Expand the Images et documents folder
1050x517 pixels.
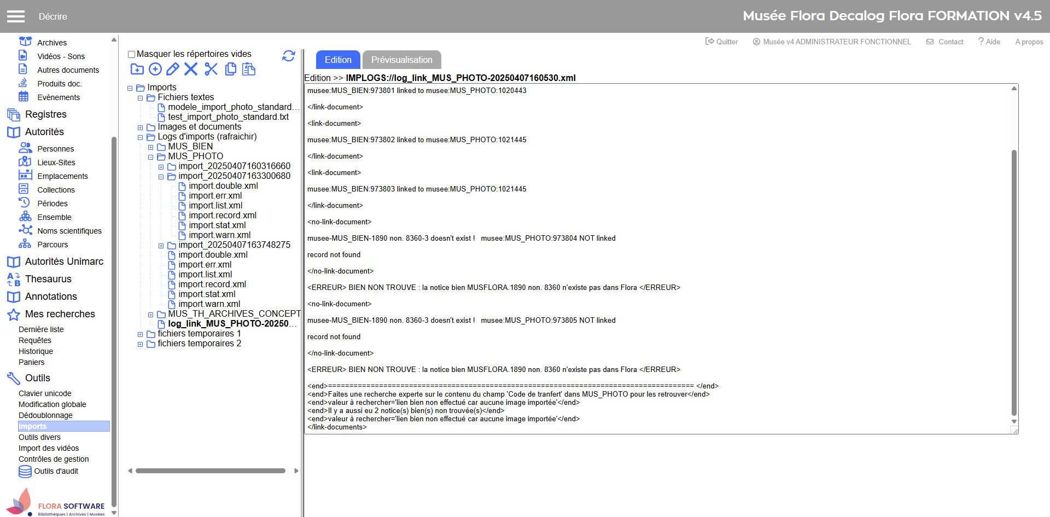(141, 127)
